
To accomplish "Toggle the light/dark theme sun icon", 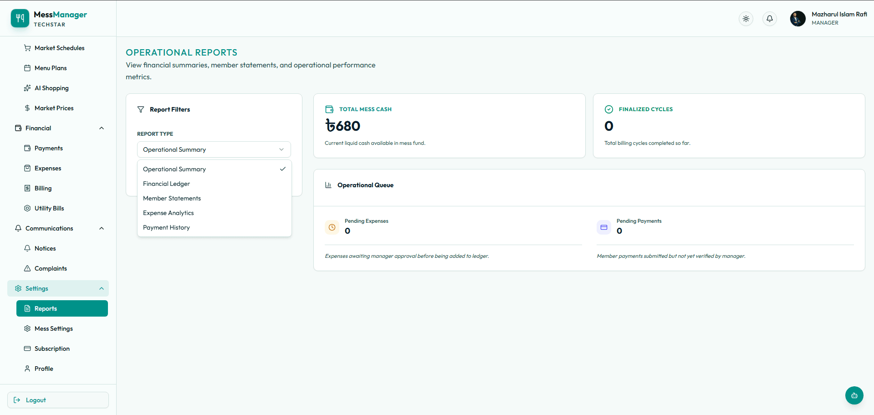I will point(746,19).
